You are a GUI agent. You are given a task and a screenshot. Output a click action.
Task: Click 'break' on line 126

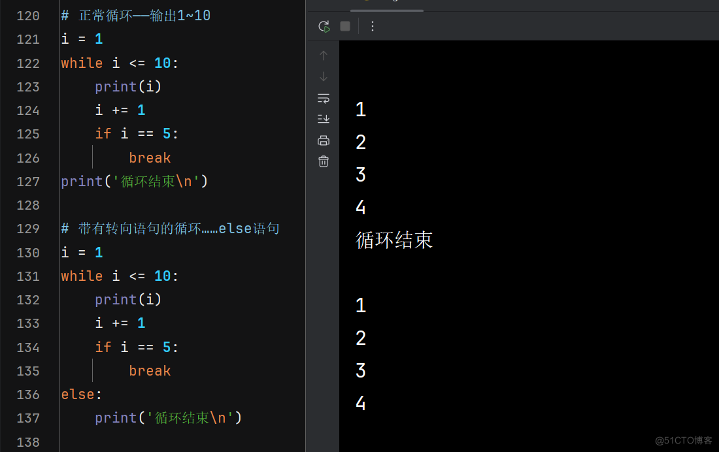[150, 157]
